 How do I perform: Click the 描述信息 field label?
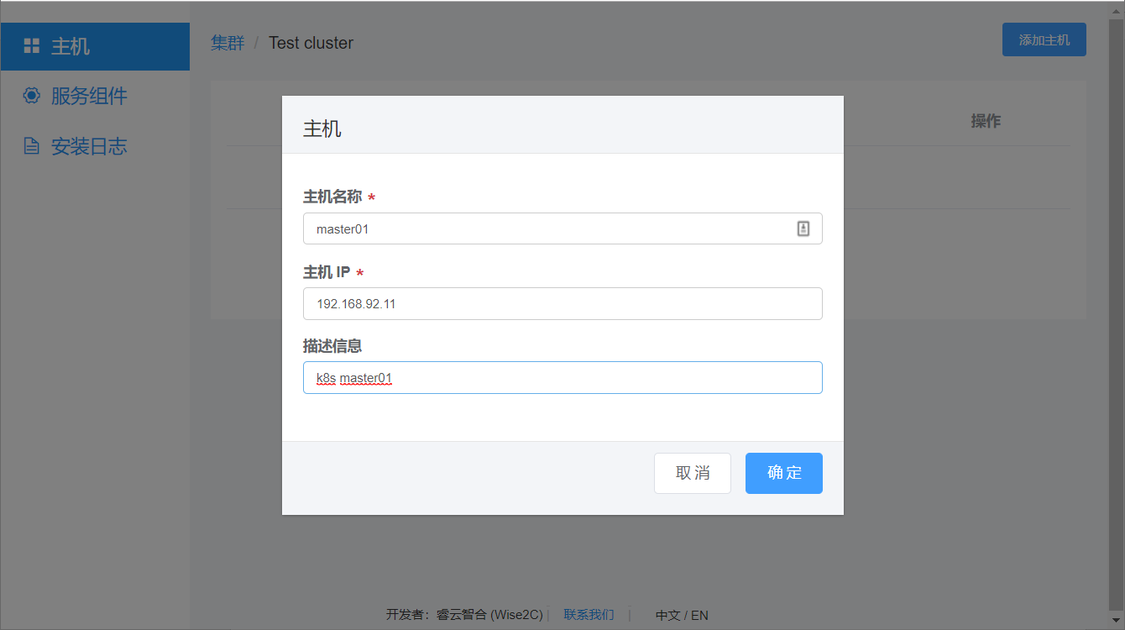pos(332,346)
